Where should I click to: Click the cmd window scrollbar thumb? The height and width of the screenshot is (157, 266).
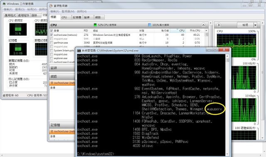(227, 60)
